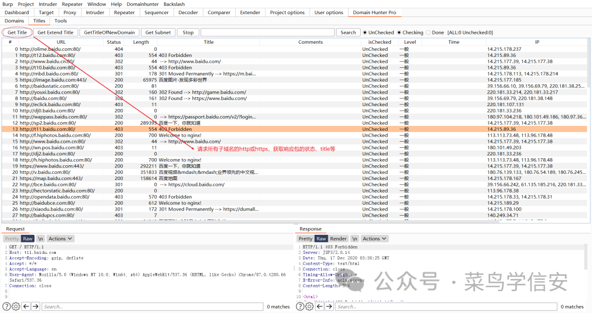Switch Response view to Raw
Viewport: 592px width, 313px height.
(x=321, y=239)
